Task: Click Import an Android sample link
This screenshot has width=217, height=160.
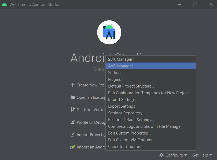Action: point(91,147)
